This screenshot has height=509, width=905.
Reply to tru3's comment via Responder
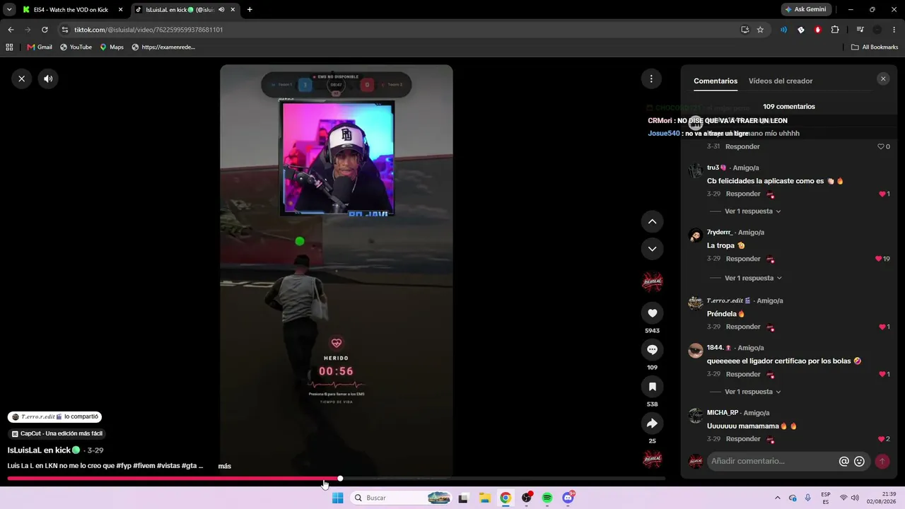743,194
